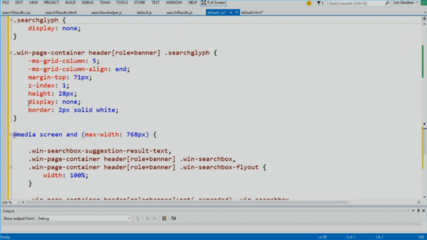Click the find message in code icon
Viewport: 427px width, 240px height.
[x=138, y=218]
